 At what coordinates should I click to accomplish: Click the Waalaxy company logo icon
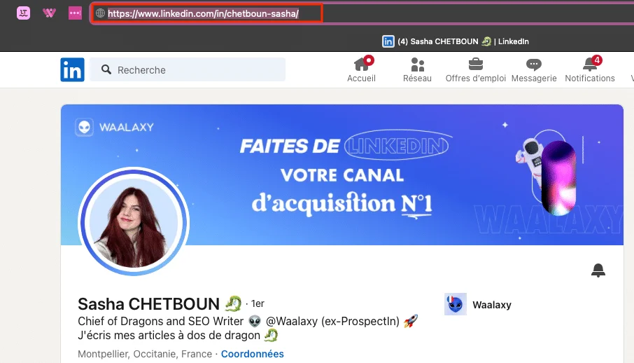tap(456, 304)
